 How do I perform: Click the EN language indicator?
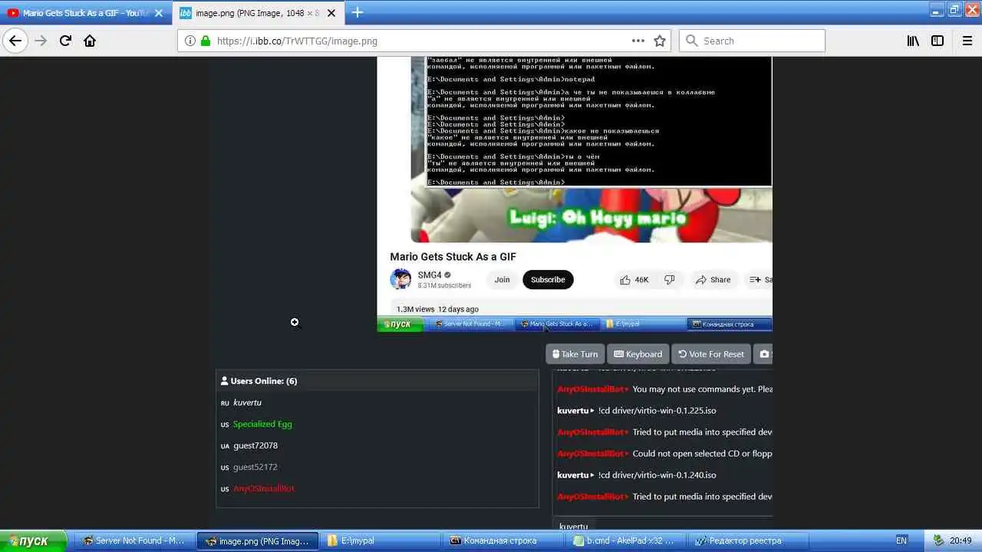[x=901, y=540]
